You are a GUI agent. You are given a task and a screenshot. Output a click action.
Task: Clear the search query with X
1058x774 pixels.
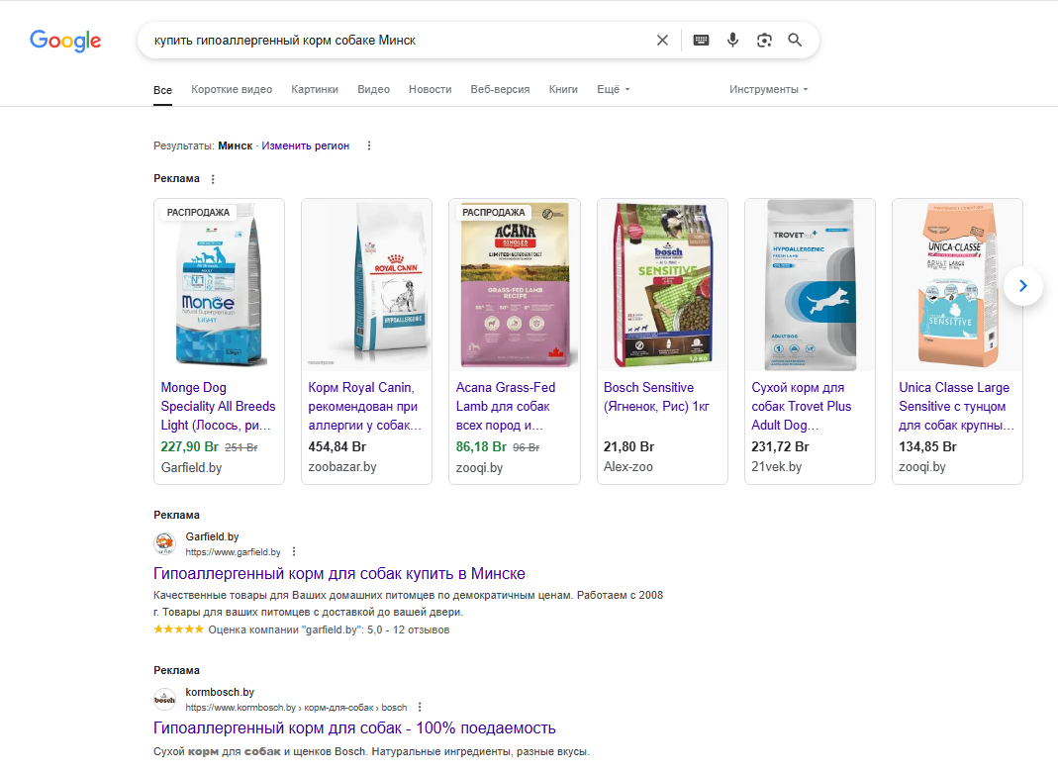coord(662,41)
